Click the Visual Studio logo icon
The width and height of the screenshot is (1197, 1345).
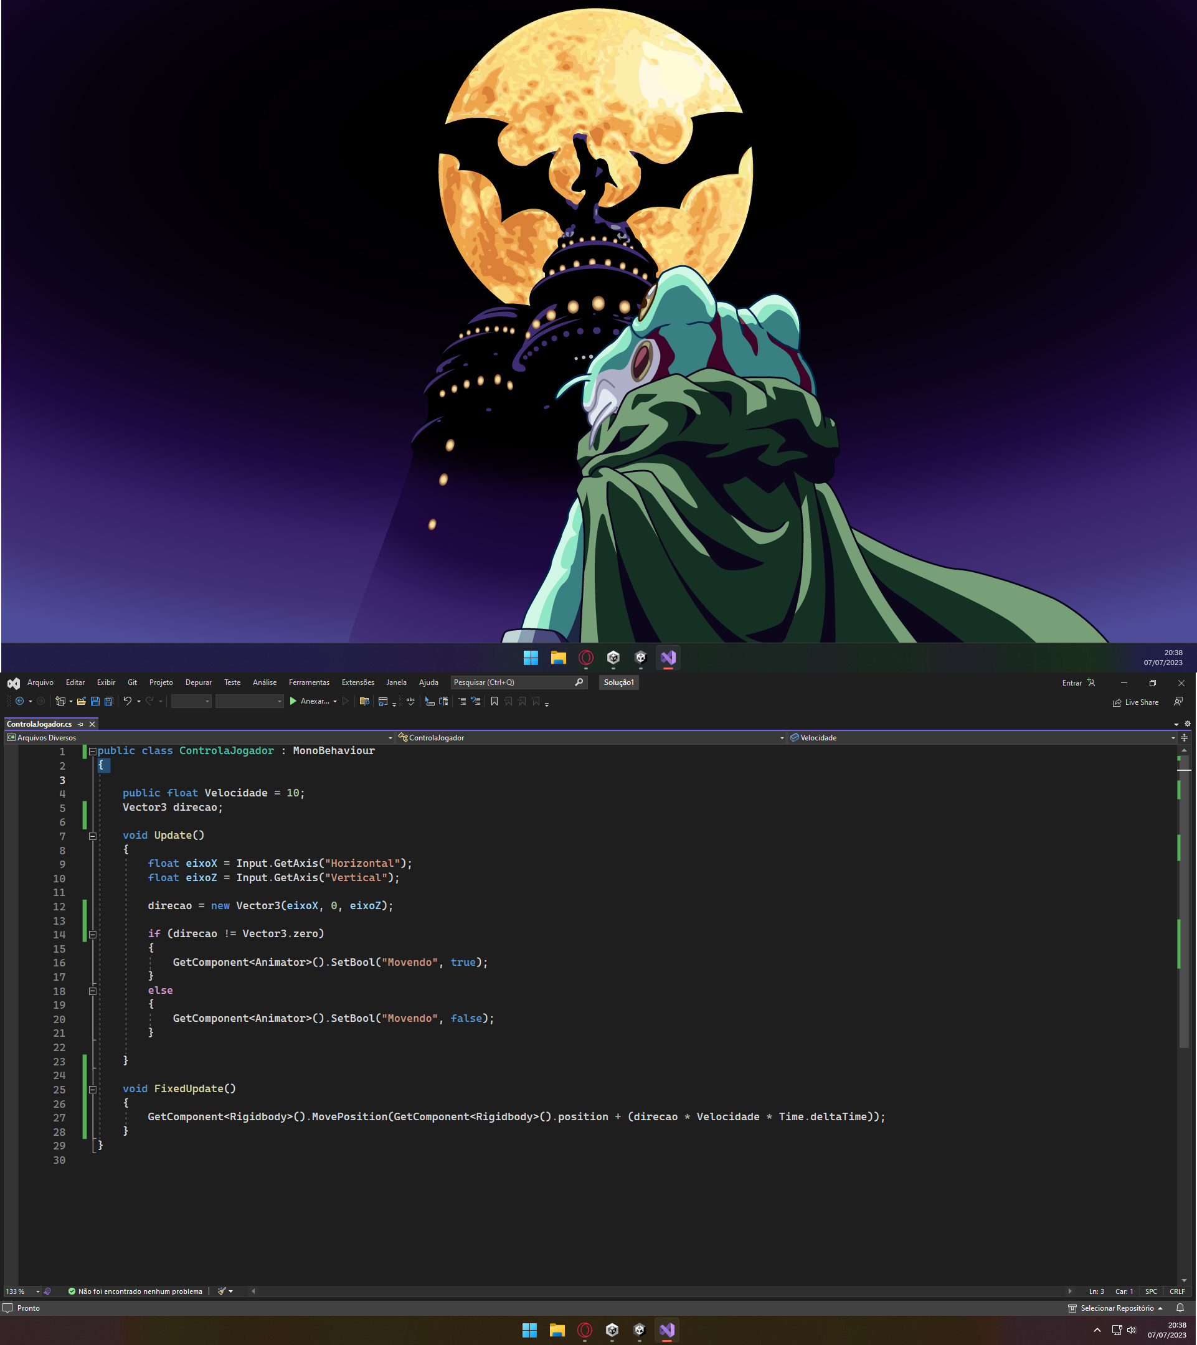point(13,683)
